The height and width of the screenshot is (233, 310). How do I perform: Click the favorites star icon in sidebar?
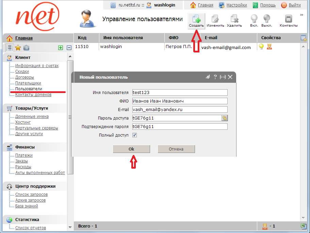tap(18, 48)
